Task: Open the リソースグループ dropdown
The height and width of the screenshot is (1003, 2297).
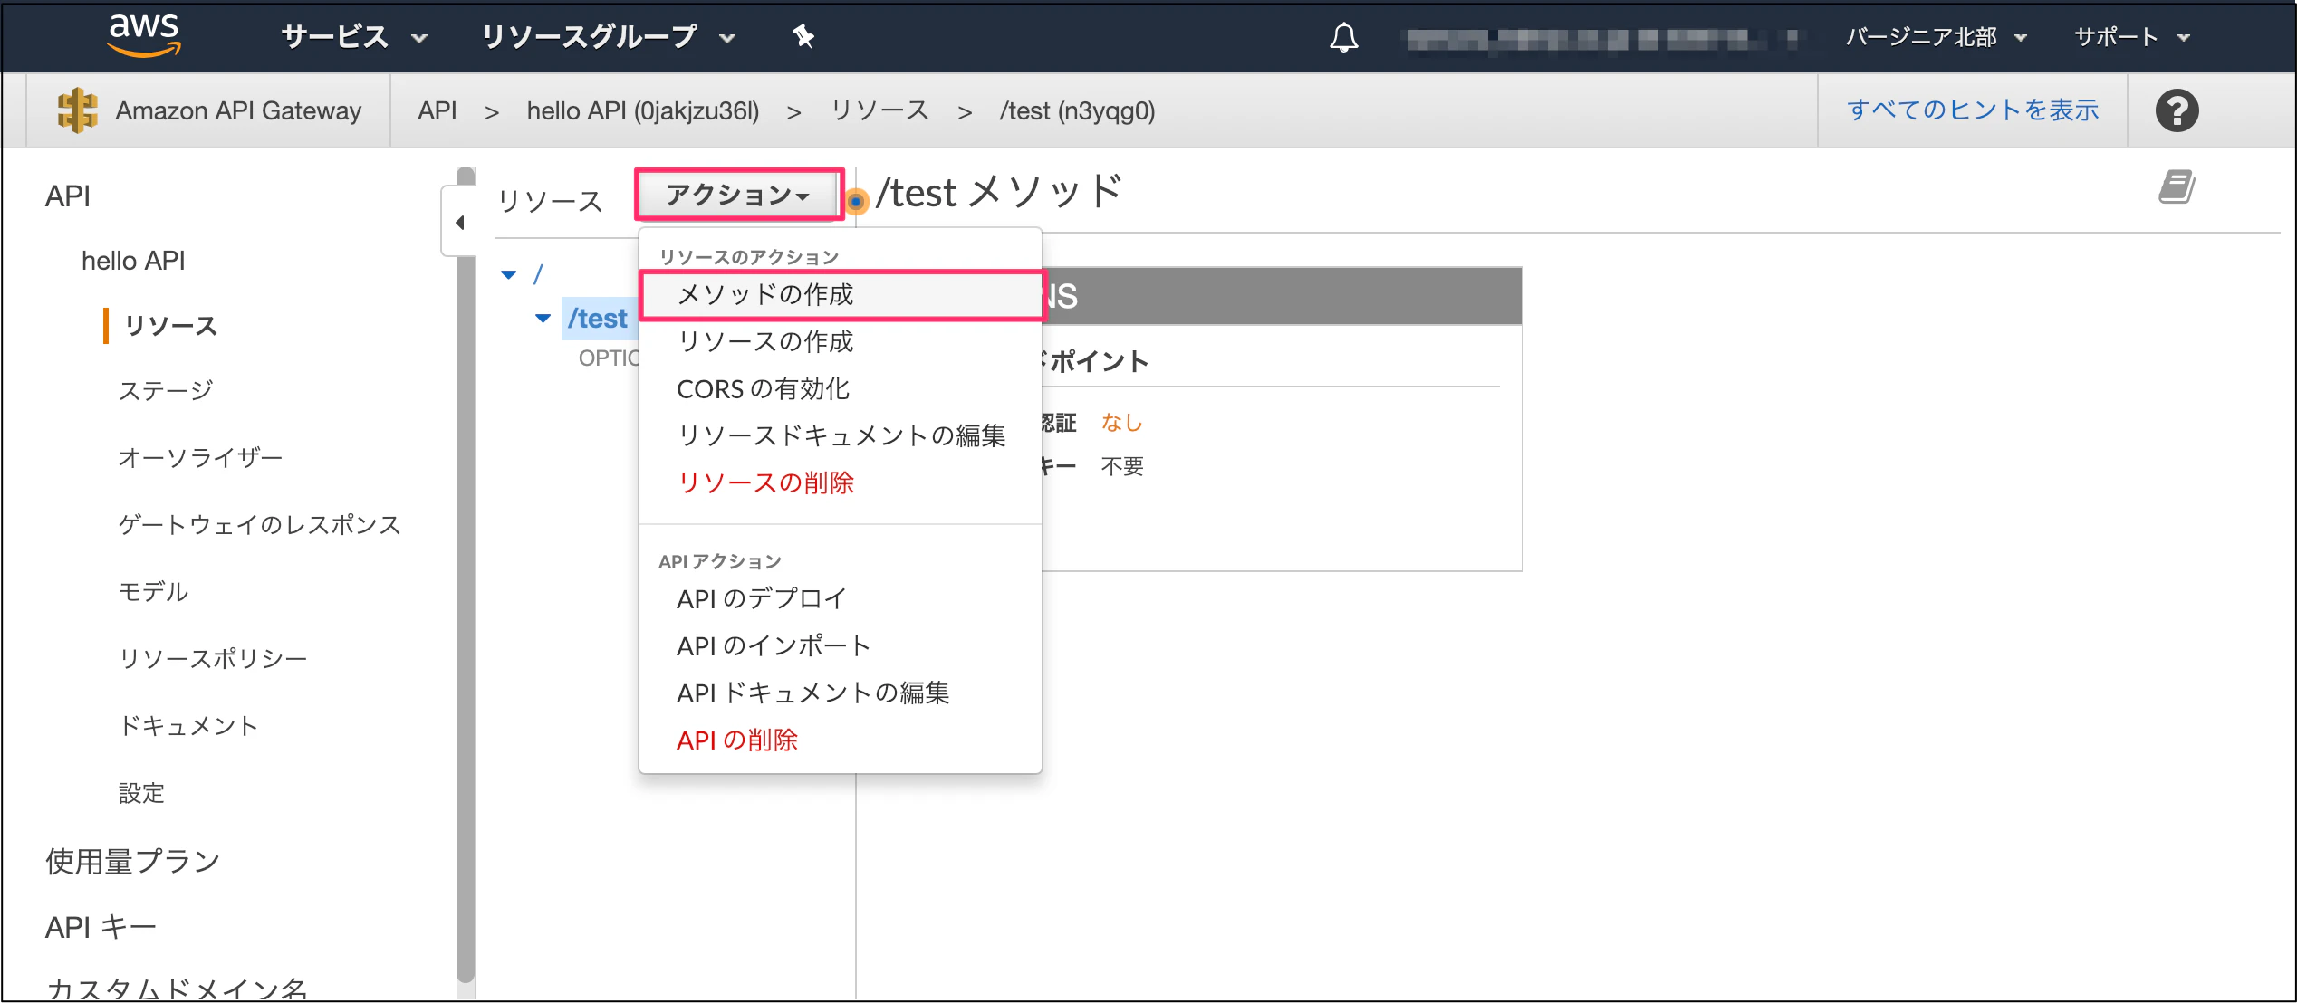Action: point(608,37)
